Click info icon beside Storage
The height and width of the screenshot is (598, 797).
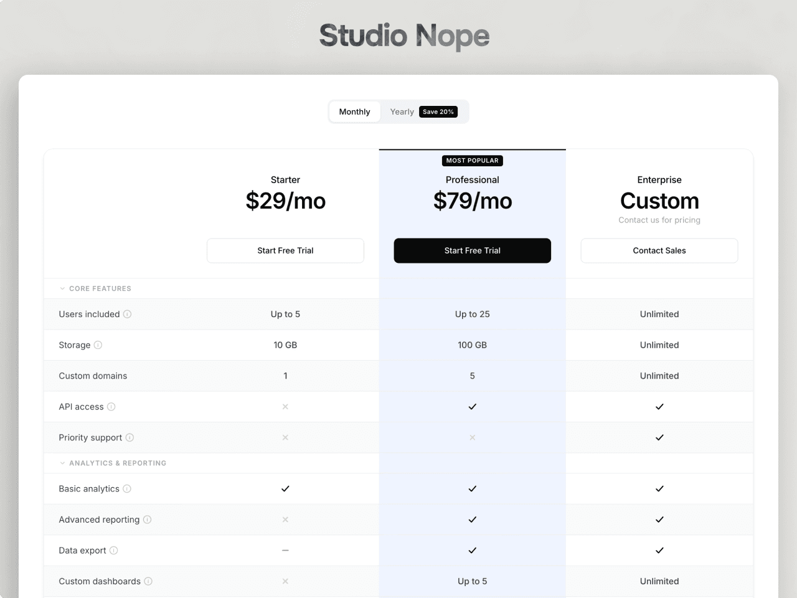98,345
